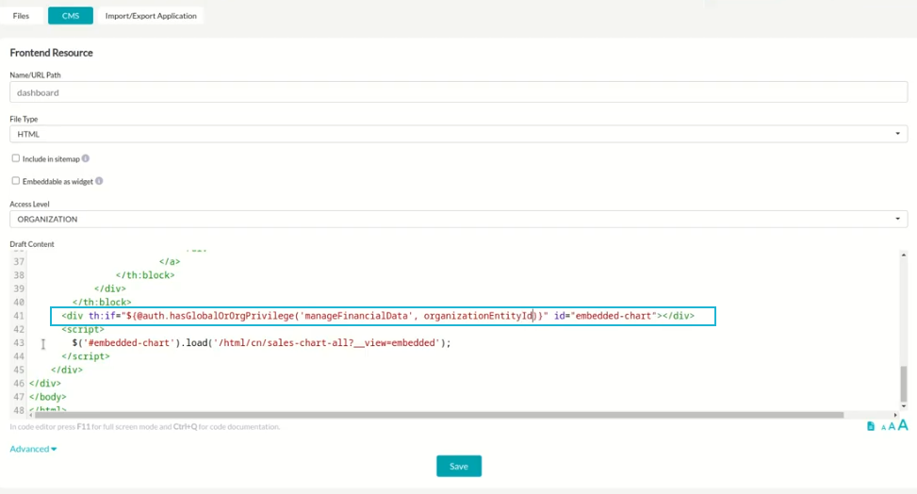The width and height of the screenshot is (917, 494).
Task: Click the Access Level label
Action: [30, 205]
